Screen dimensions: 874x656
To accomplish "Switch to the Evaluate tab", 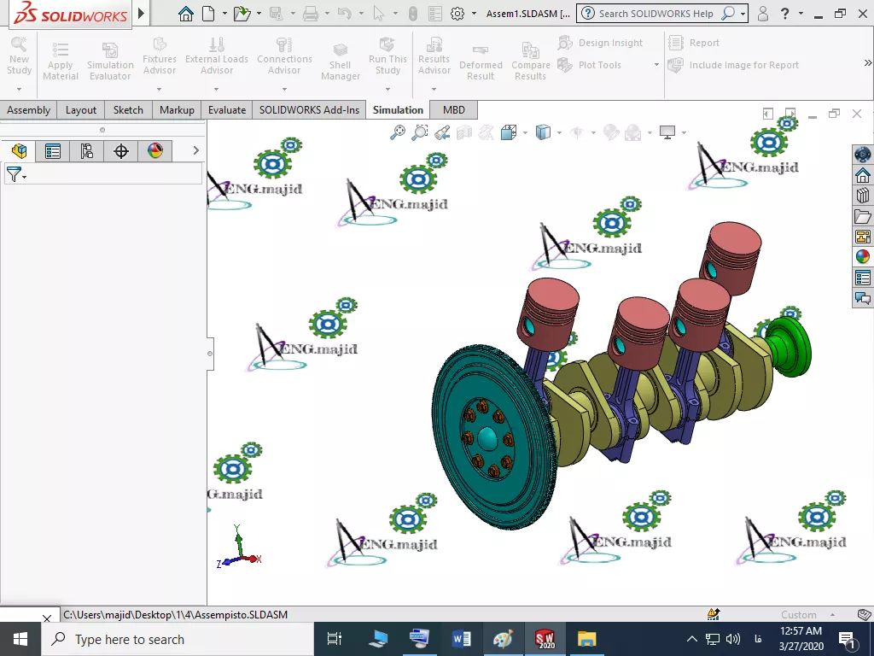I will 227,110.
